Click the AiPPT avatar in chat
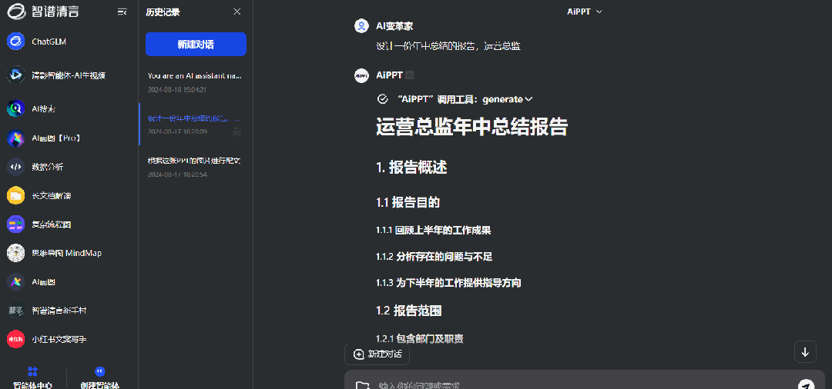 (x=361, y=75)
